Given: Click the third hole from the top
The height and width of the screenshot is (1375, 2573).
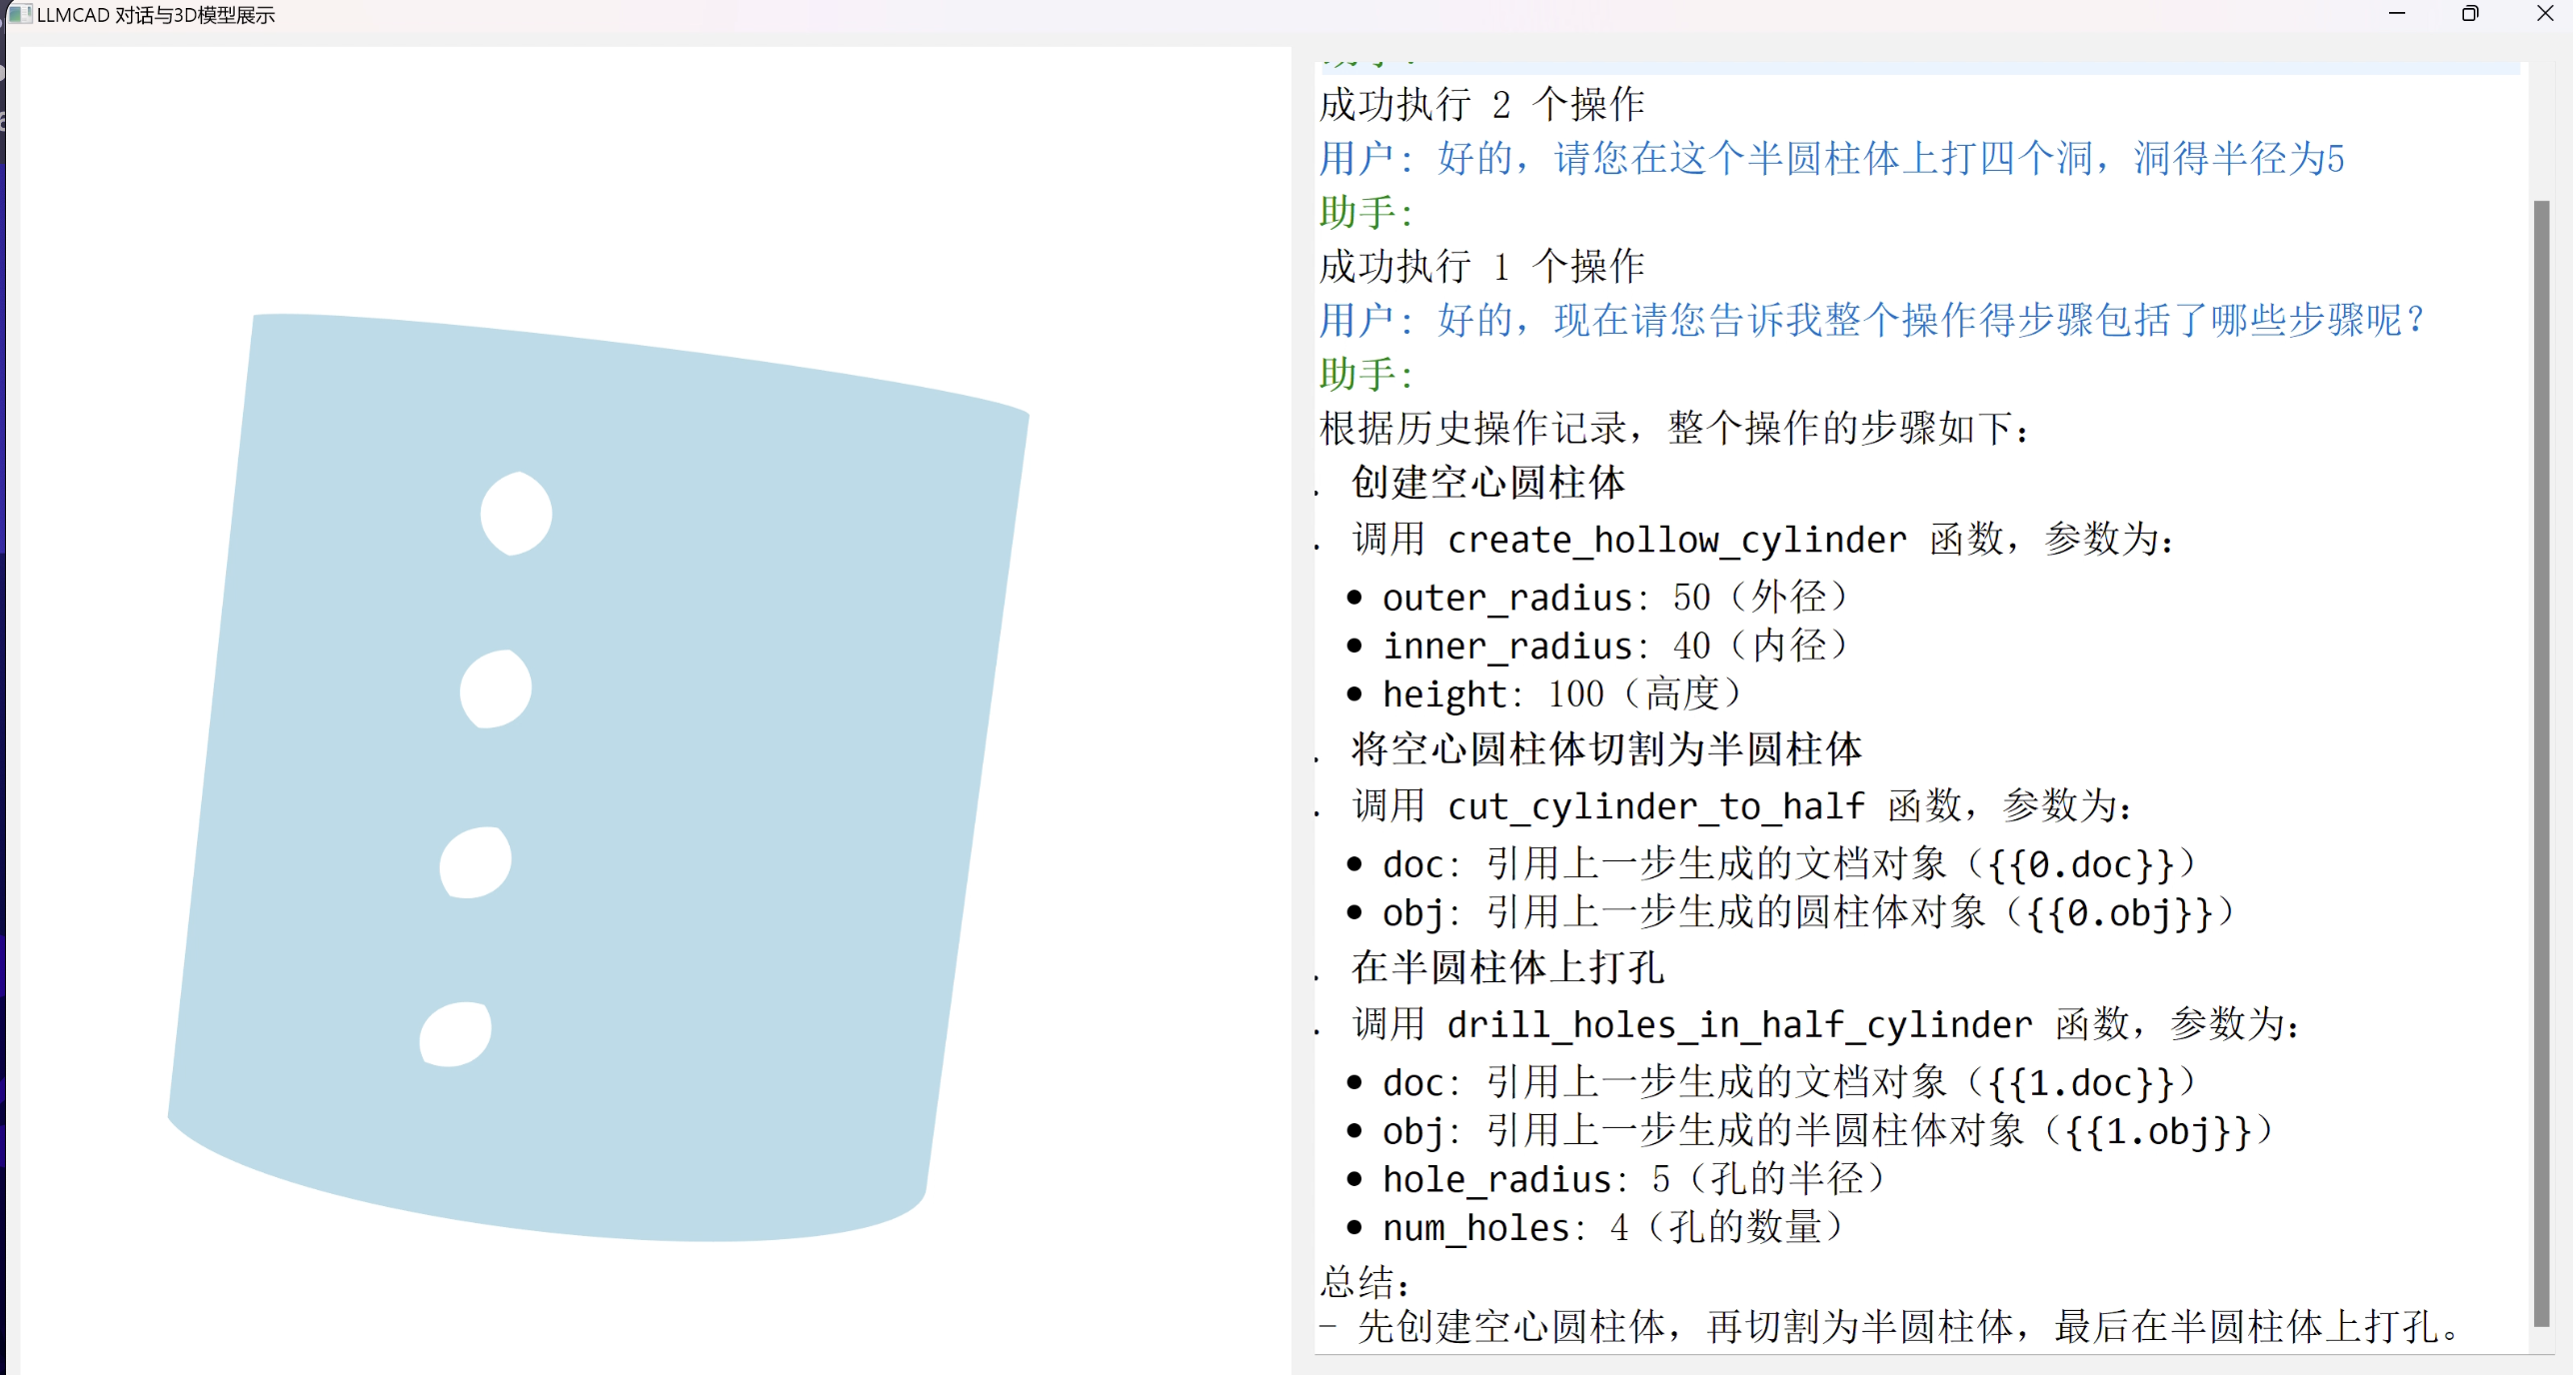Looking at the screenshot, I should click(x=476, y=862).
